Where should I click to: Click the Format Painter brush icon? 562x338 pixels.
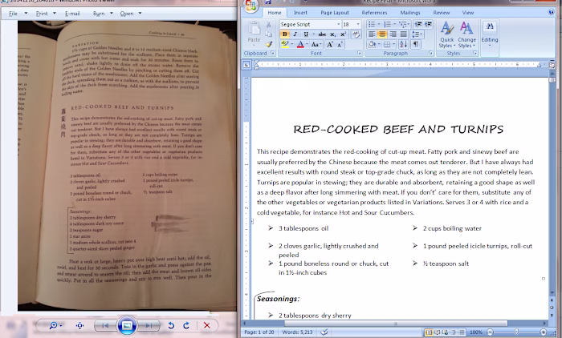(x=268, y=44)
